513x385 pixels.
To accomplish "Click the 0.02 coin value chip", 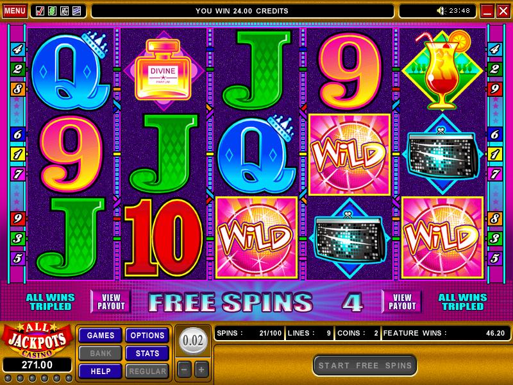I will (x=193, y=341).
